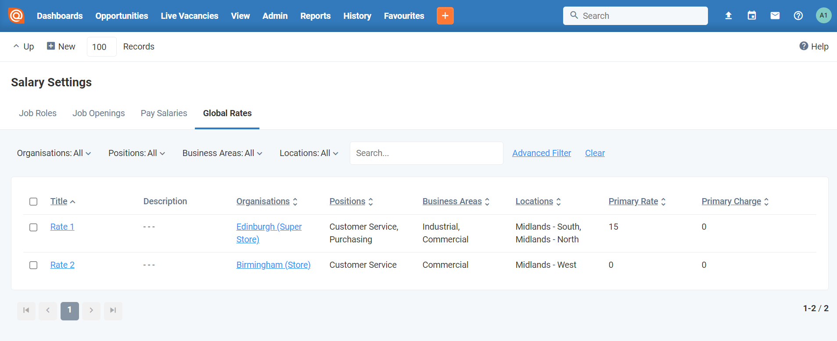Open the Reports menu
The image size is (837, 341).
[x=316, y=16]
